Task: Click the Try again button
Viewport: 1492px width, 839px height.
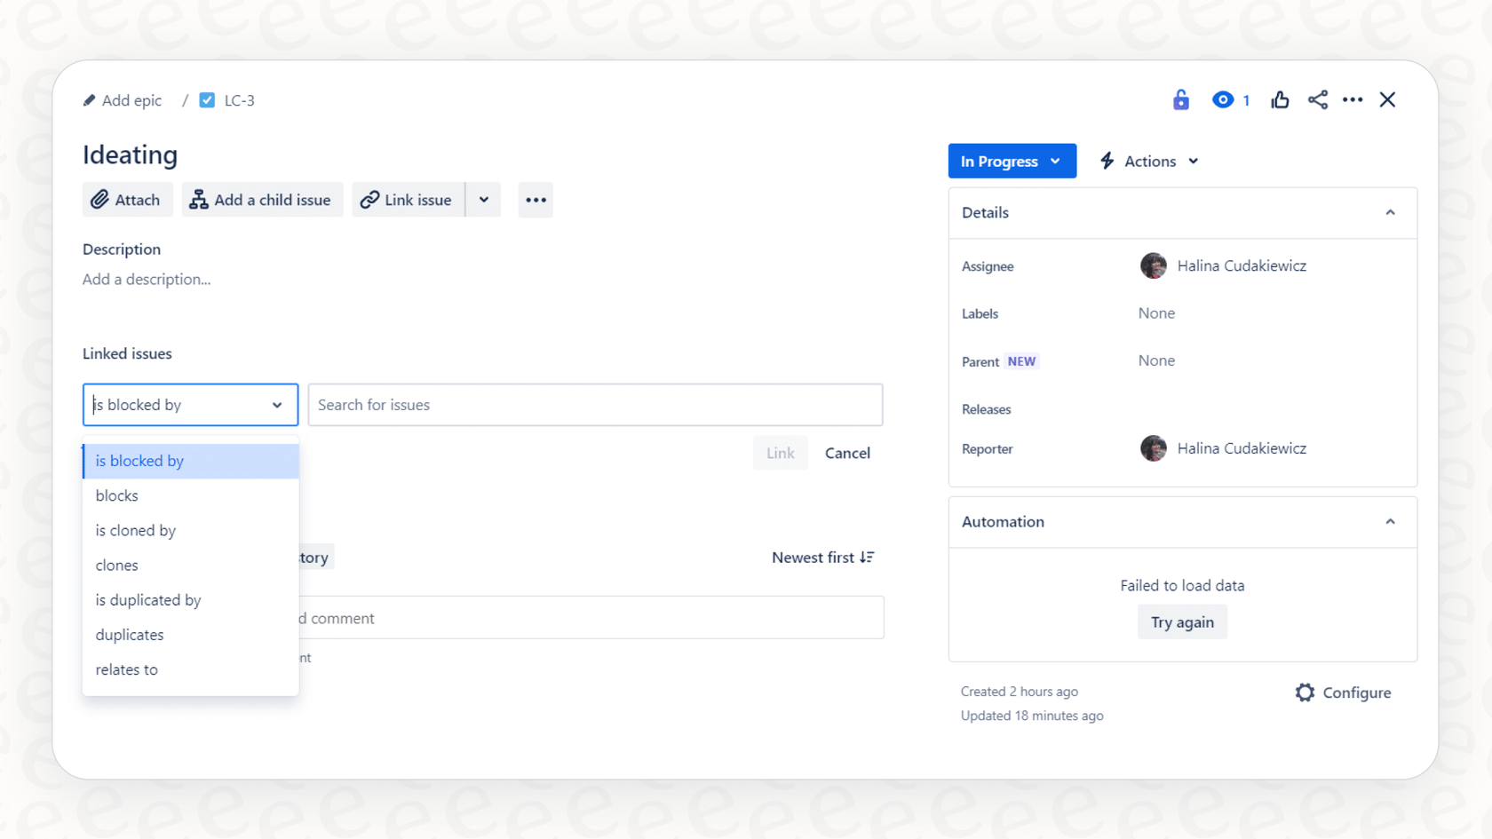Action: pos(1182,621)
